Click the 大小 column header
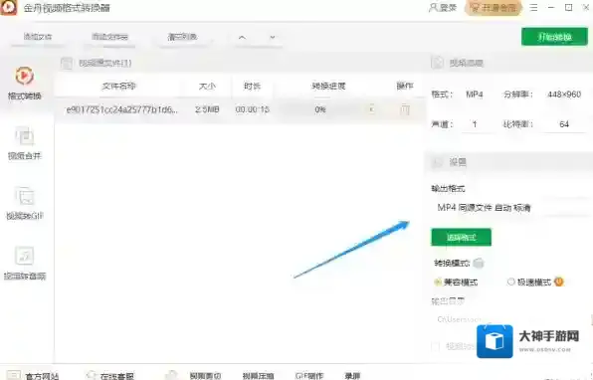Image resolution: width=593 pixels, height=380 pixels. click(207, 87)
